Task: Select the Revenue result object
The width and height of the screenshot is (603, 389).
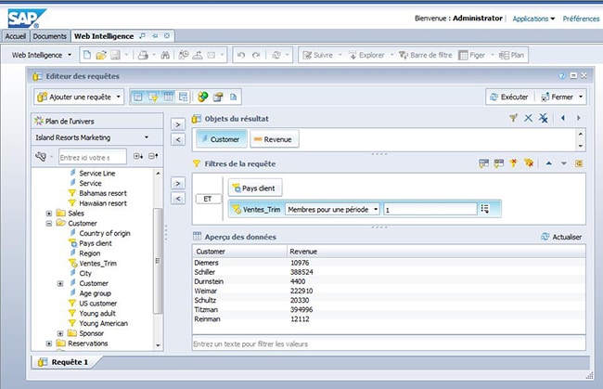Action: tap(275, 139)
